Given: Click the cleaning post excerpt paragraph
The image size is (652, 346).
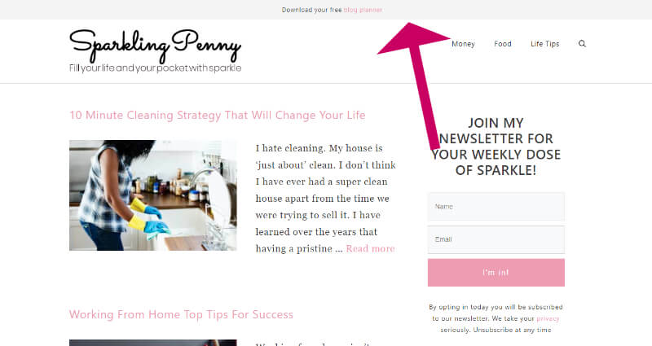Looking at the screenshot, I should (x=325, y=199).
